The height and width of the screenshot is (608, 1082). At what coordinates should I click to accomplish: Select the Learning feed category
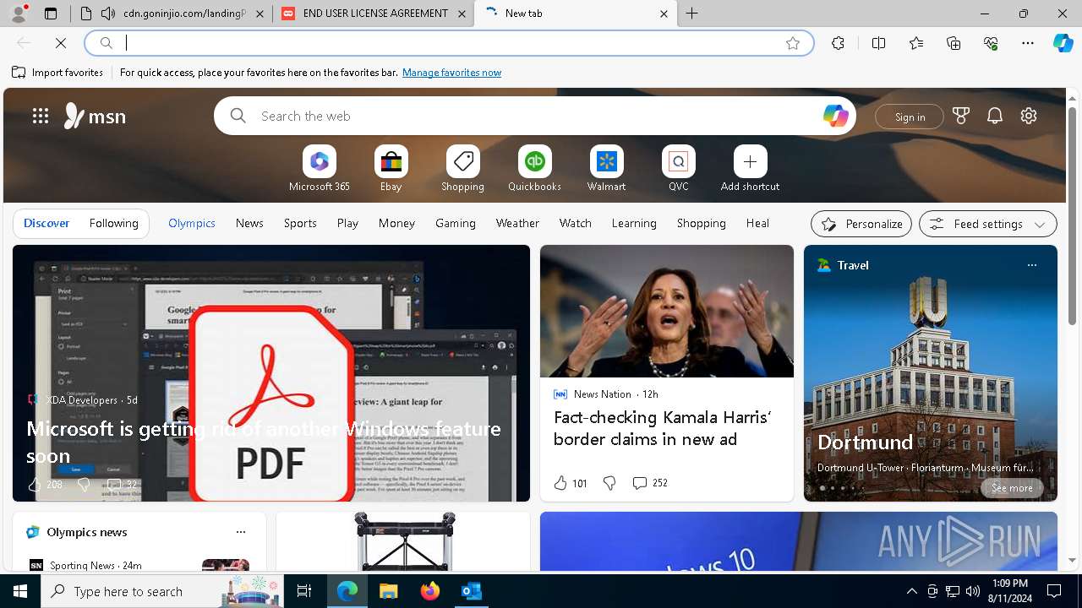634,223
